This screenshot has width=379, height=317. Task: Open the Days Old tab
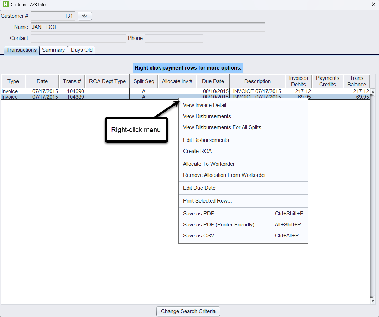[x=82, y=50]
